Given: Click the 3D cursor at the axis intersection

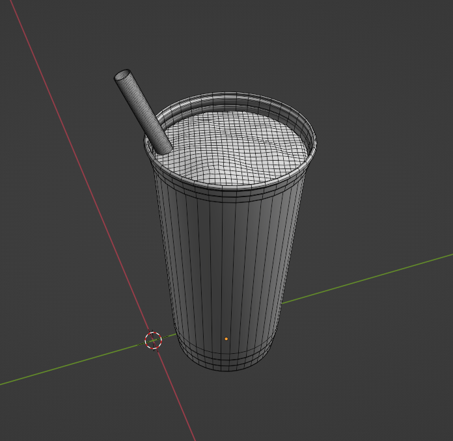Looking at the screenshot, I should tap(153, 340).
